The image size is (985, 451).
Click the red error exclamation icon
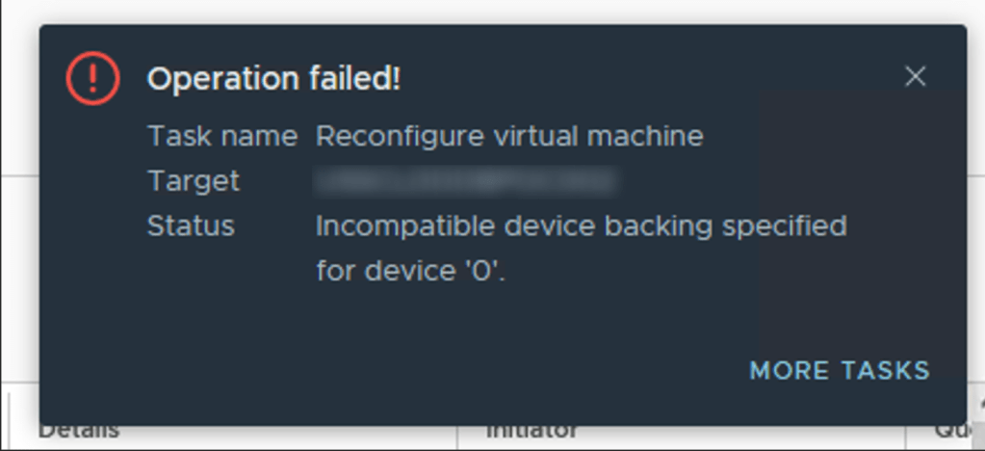pyautogui.click(x=92, y=78)
